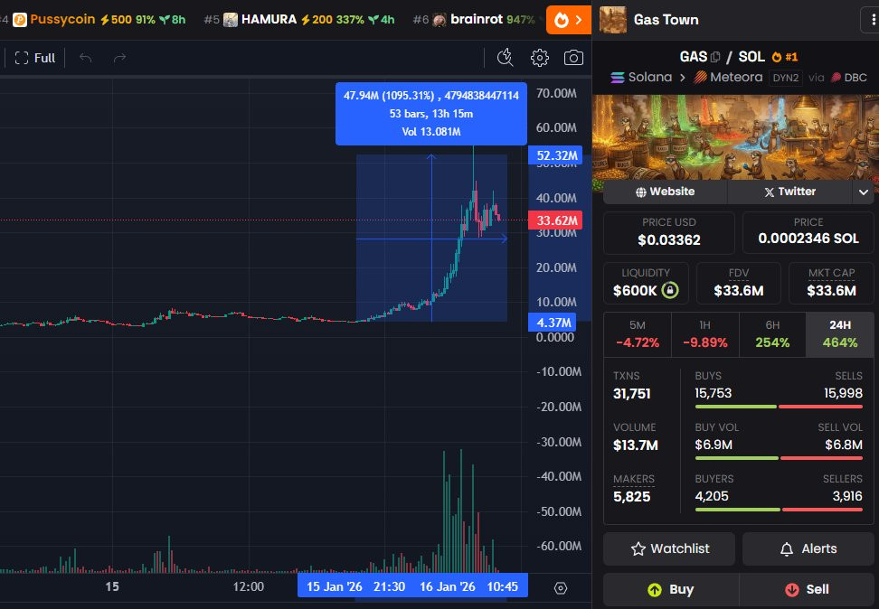Redo chart action arrow

[x=119, y=58]
